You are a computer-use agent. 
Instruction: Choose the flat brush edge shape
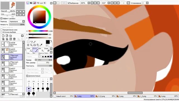[51, 56]
